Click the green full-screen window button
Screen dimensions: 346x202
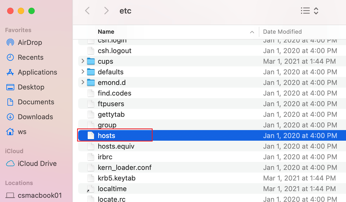click(x=32, y=11)
